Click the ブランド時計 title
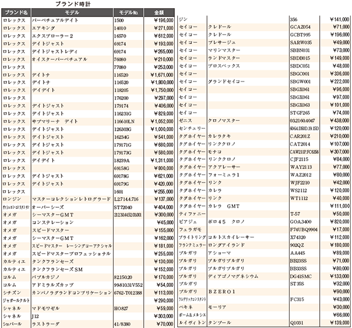This screenshot has height=328, width=352. [73, 4]
